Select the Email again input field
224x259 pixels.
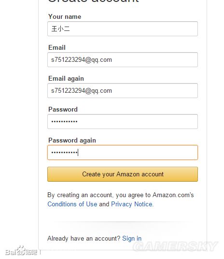pyautogui.click(x=123, y=90)
